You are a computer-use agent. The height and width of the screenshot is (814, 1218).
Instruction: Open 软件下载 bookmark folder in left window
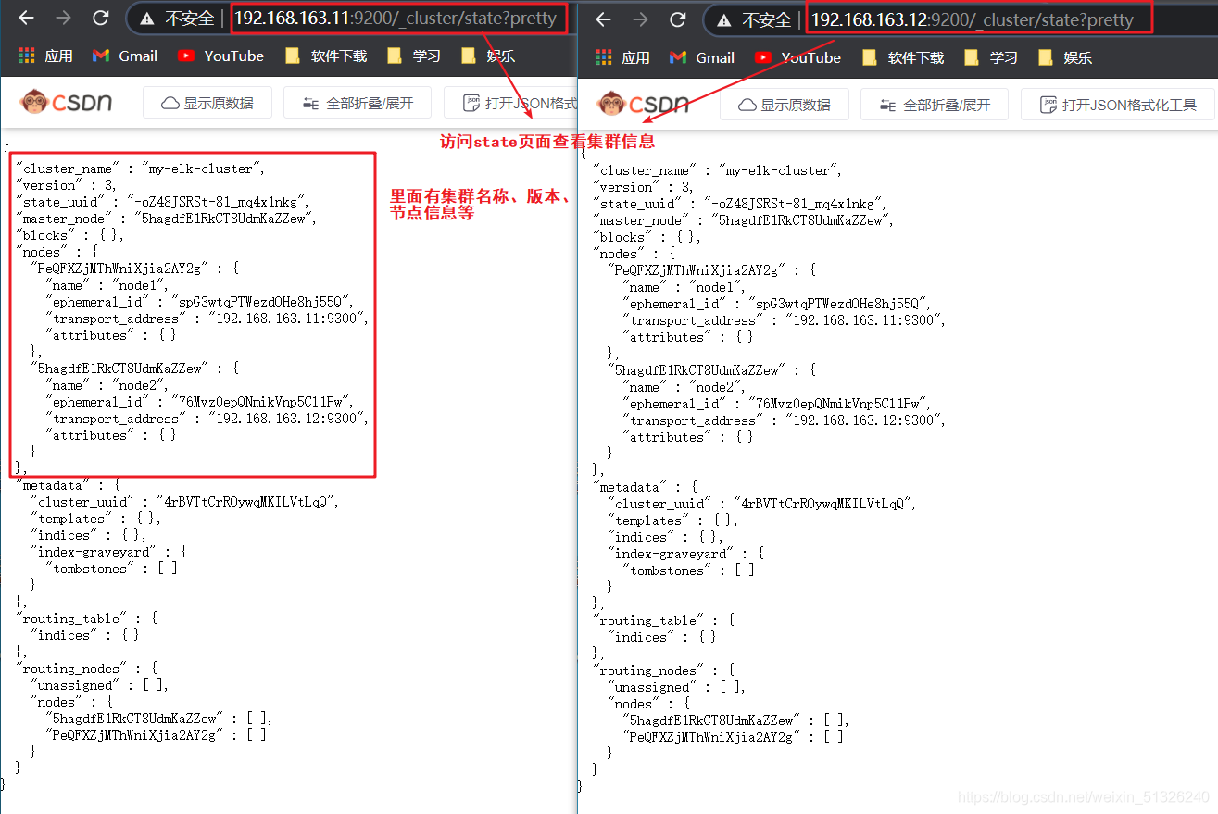point(326,56)
